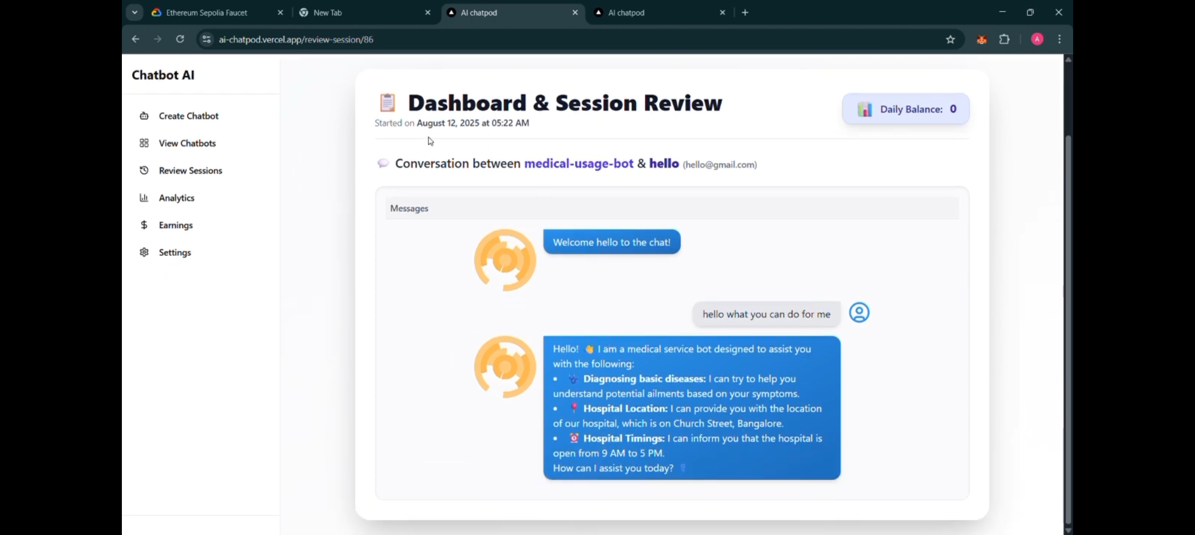This screenshot has height=535, width=1195.
Task: Switch to the Ethereum Sepolia Faucet tab
Action: click(207, 13)
